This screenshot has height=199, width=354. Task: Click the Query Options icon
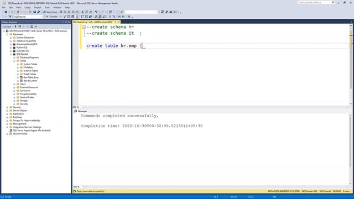72,17
